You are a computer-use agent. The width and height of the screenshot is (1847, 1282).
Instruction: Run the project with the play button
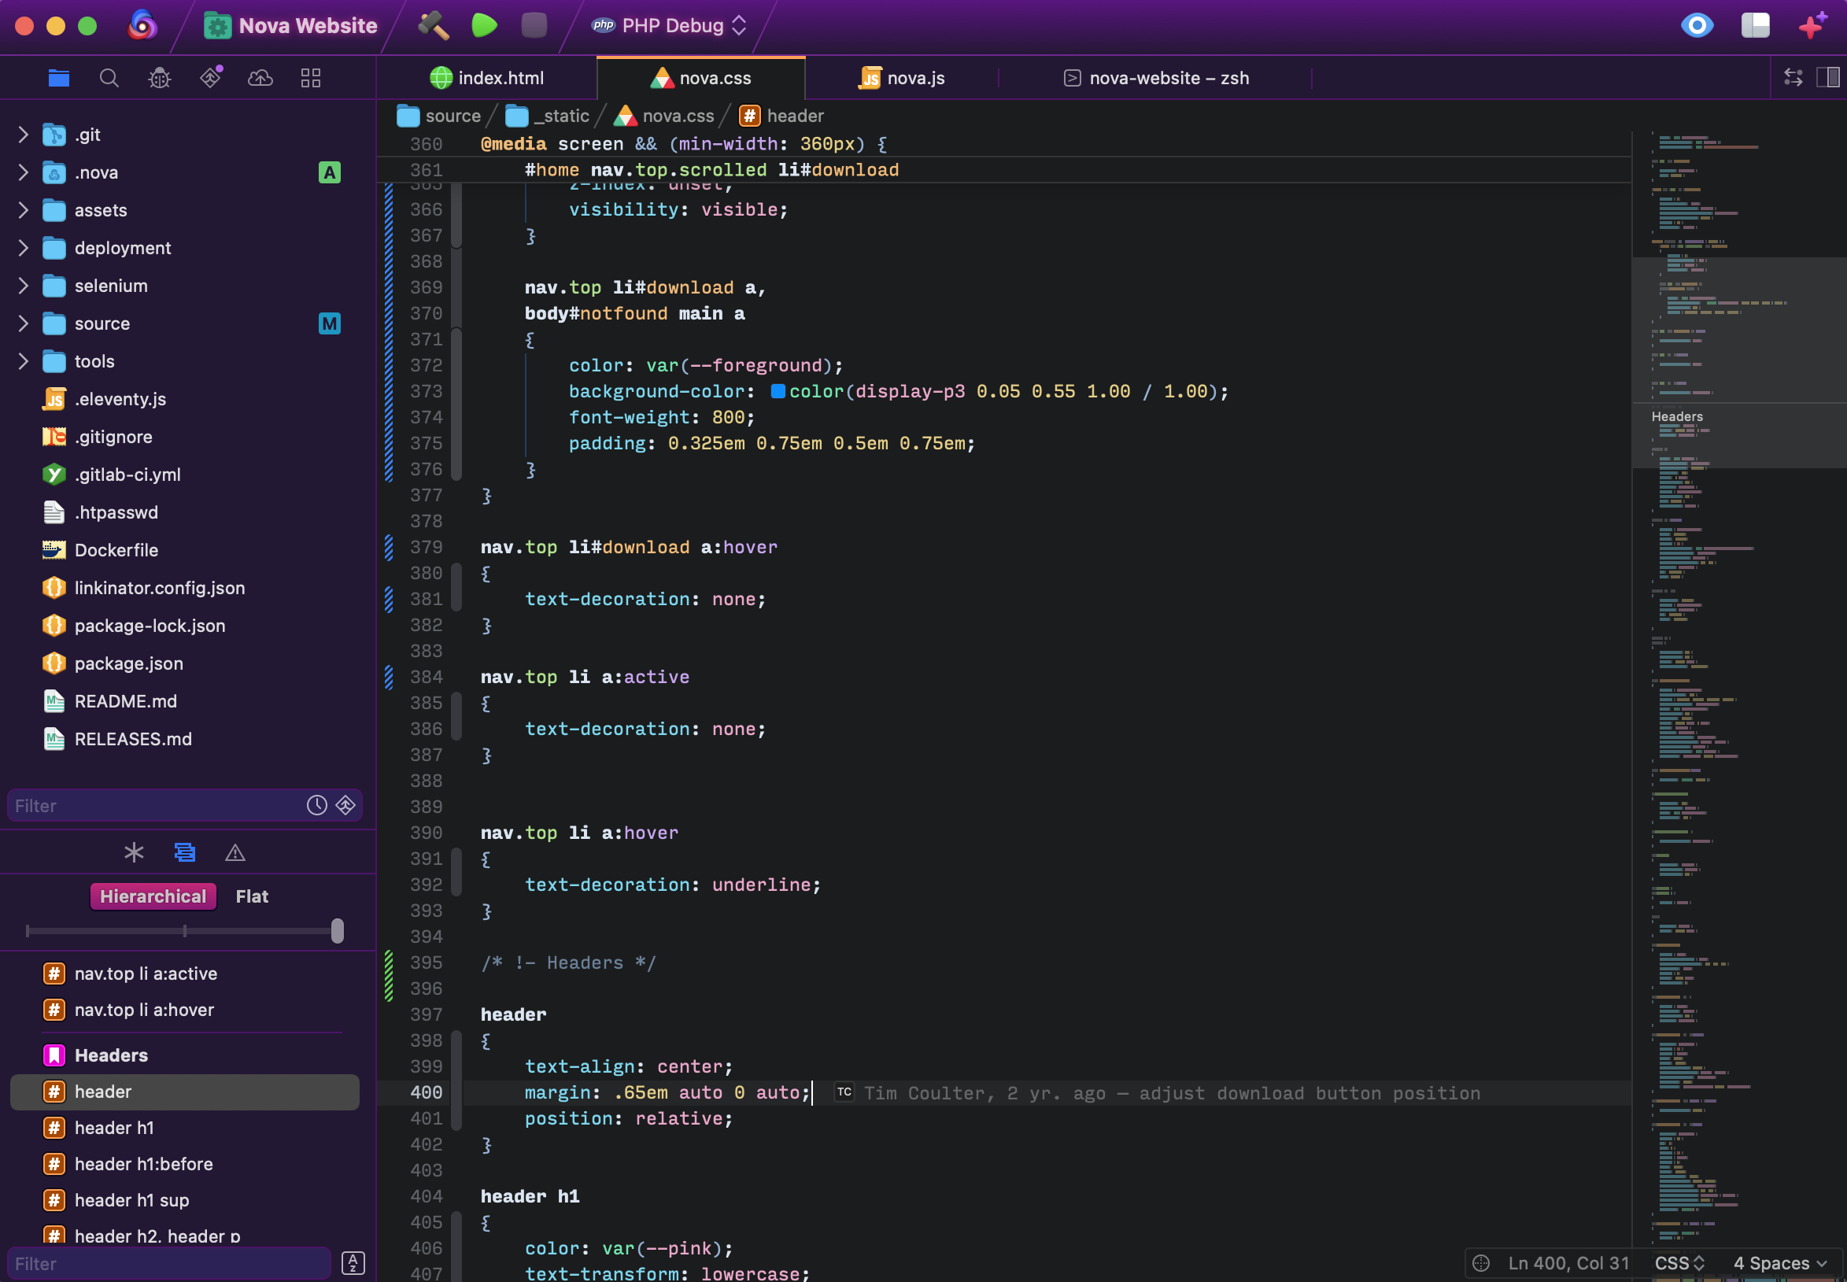[x=482, y=25]
